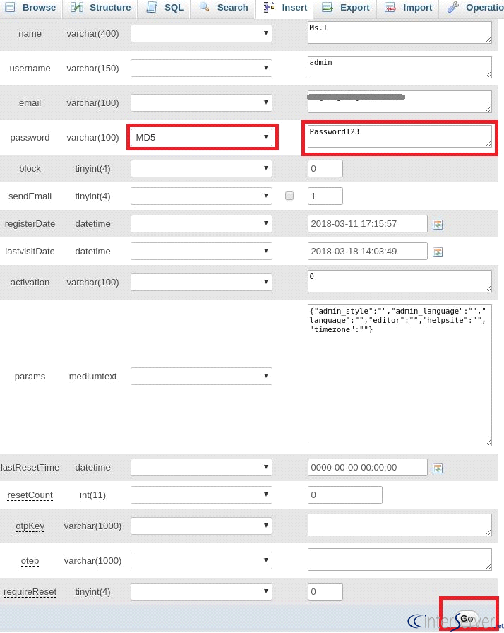This screenshot has height=633, width=504.
Task: Click the Import arrow icon
Action: pos(390,7)
